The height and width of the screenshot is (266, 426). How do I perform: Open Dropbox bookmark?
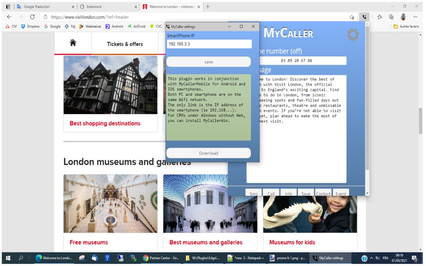30,27
